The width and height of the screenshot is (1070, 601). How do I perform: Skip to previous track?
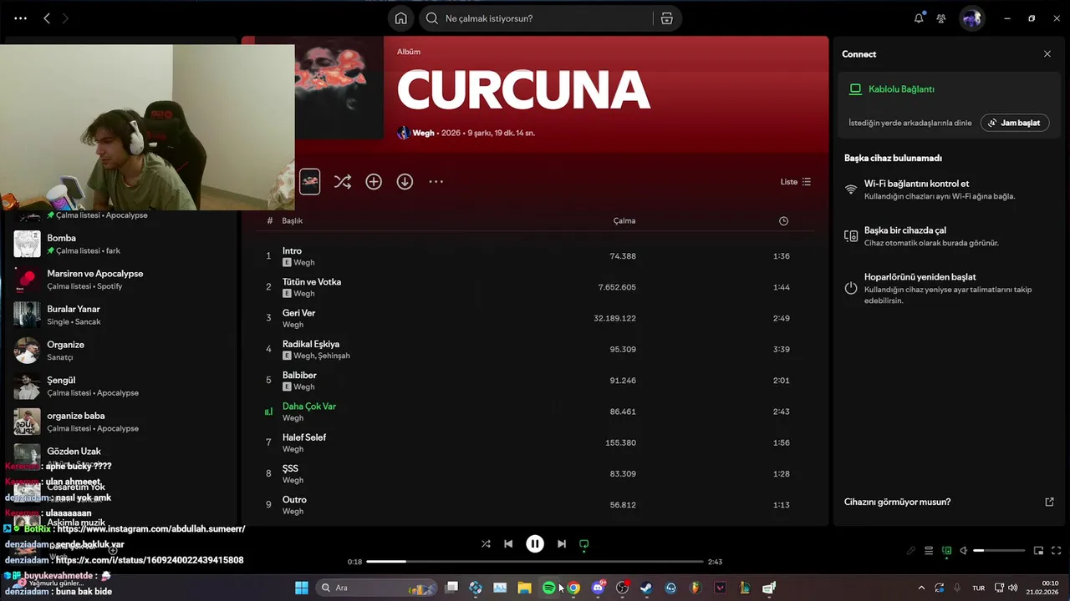point(508,543)
